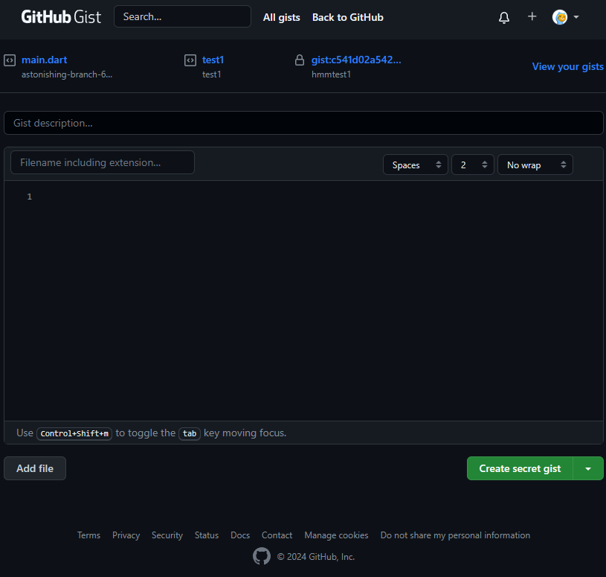The width and height of the screenshot is (606, 577).
Task: Click the plus icon to create new gist
Action: tap(532, 16)
